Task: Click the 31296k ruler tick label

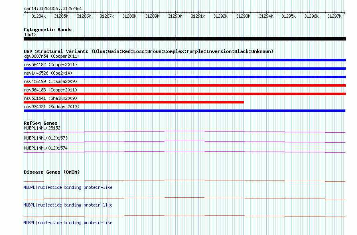Action: point(311,16)
